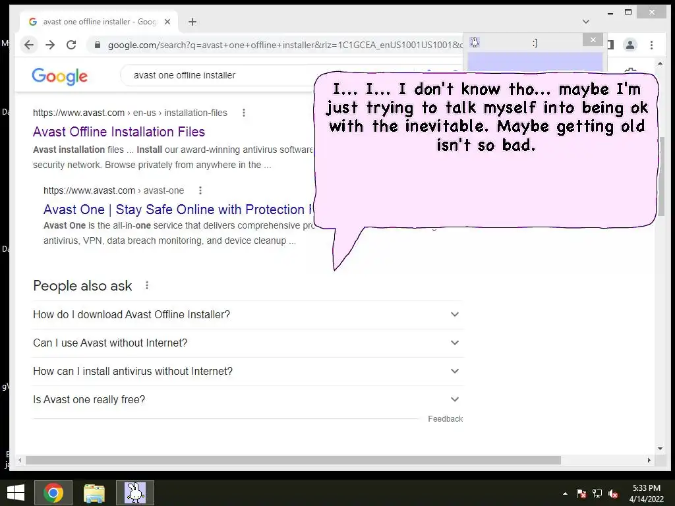Screen dimensions: 675x506
Task: Click the Action Center flag tray icon
Action: click(581, 493)
